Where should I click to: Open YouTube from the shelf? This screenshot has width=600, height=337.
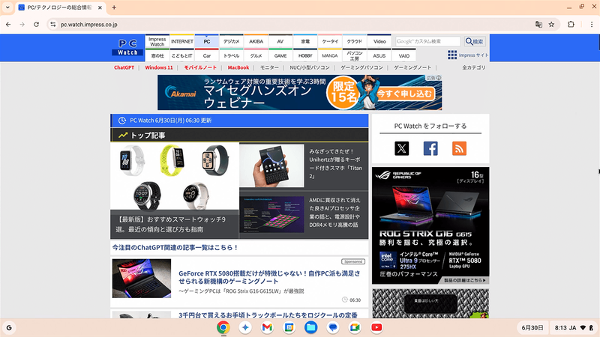(x=376, y=327)
